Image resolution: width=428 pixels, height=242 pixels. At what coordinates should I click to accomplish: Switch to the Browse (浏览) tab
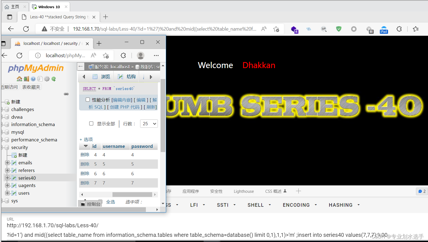pyautogui.click(x=102, y=77)
